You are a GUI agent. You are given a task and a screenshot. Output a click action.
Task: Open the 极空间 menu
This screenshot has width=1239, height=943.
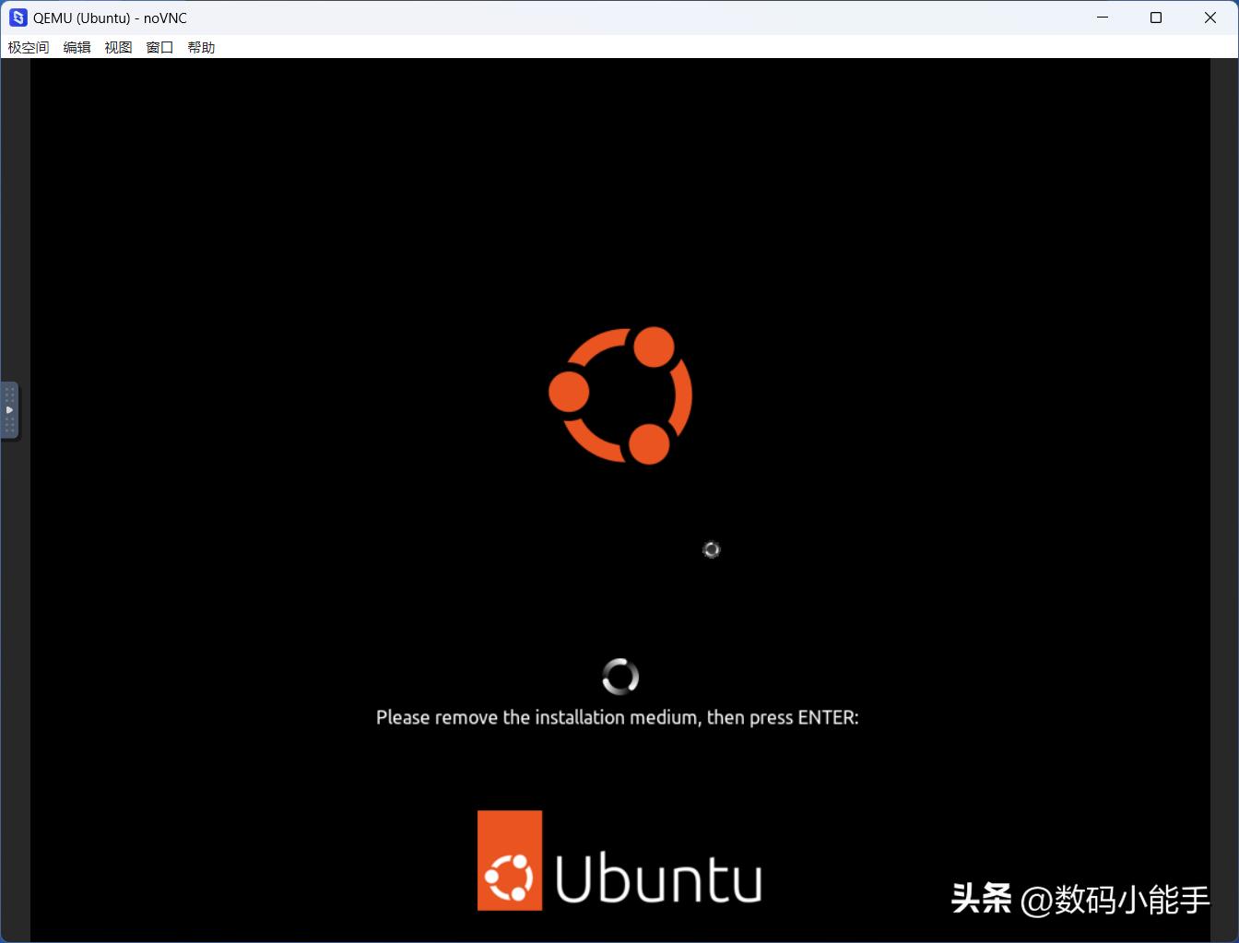tap(29, 47)
